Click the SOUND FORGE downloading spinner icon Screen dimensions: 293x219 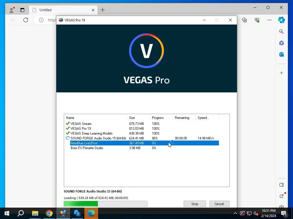[x=68, y=138]
